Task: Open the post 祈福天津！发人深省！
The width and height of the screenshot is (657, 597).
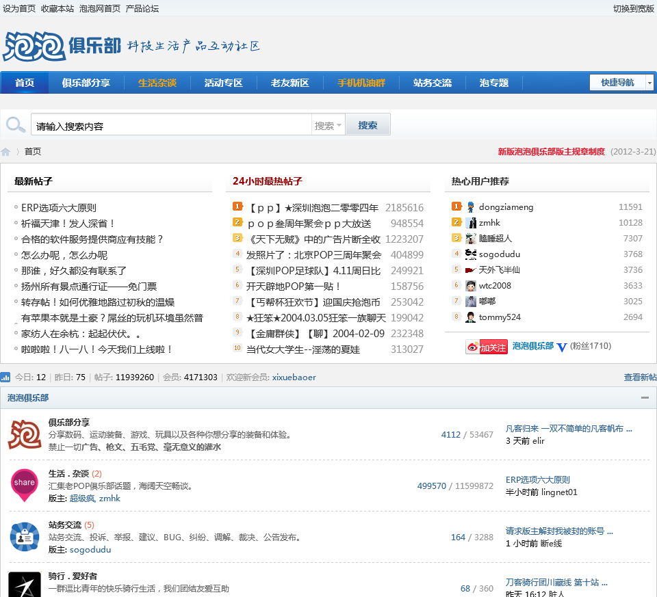Action: coord(68,224)
